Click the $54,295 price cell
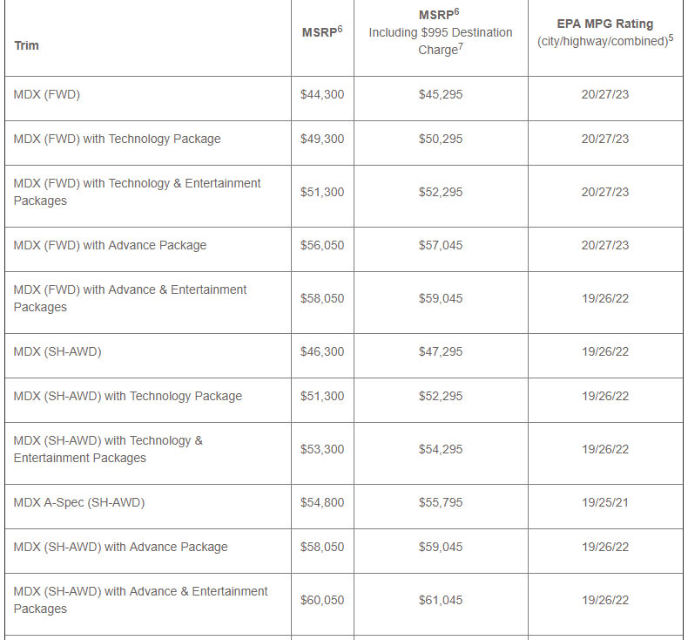 [441, 449]
